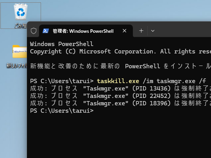Click the ごみ箱 label under Recycle Bin
211x158 pixels.
tap(20, 25)
